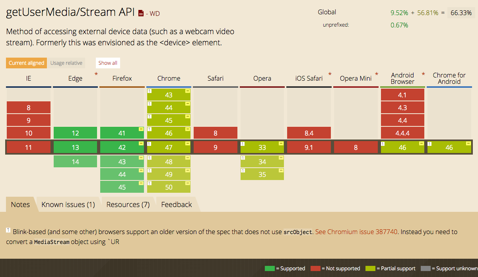Open the Notes tab

click(20, 204)
